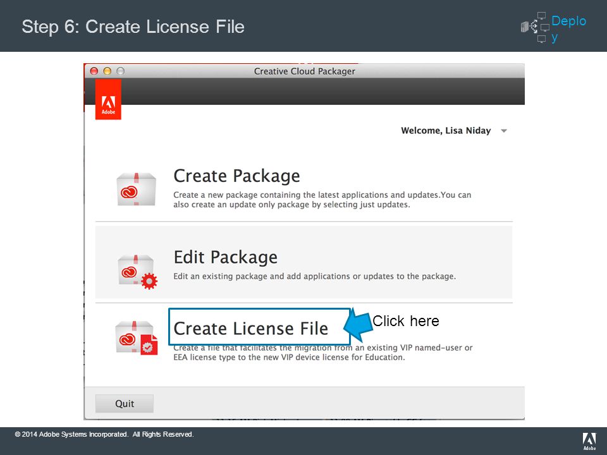Click the Step 6: Create License File title

pos(133,27)
